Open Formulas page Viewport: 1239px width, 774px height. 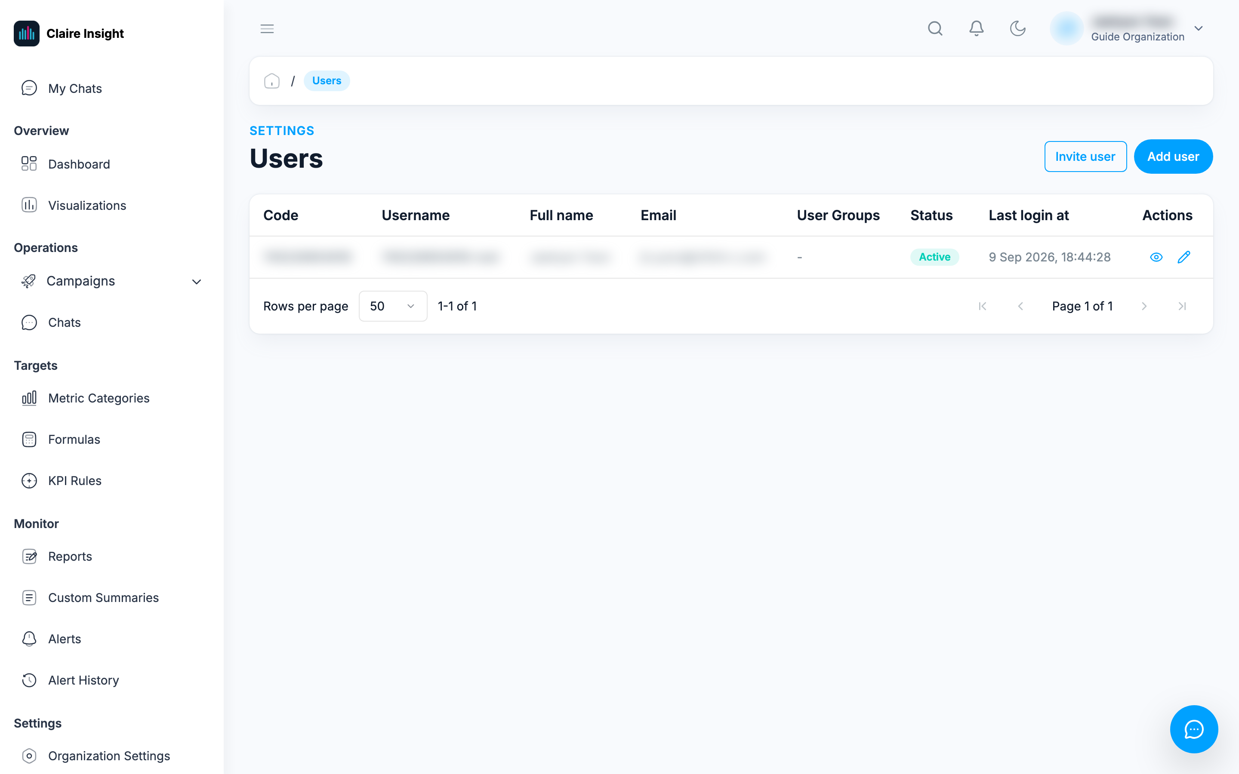click(x=74, y=439)
